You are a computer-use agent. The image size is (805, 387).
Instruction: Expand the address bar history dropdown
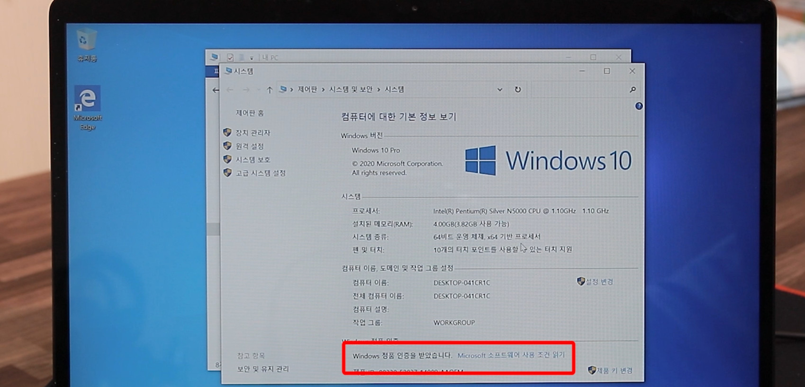pos(499,89)
